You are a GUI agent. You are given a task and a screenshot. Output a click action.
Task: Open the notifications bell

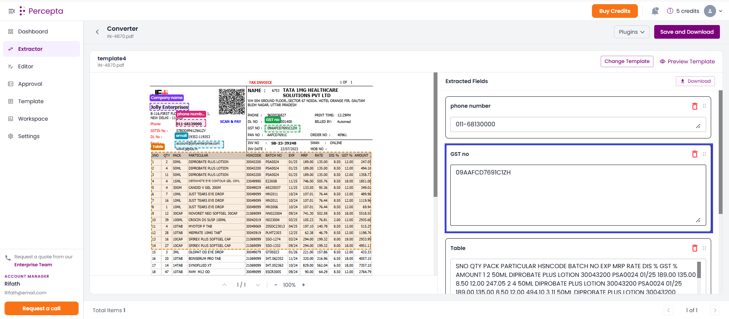click(x=655, y=11)
